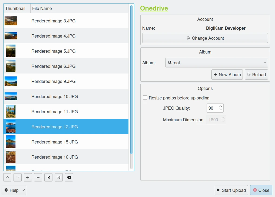Expand the Help dropdown menu
Viewport: 275px width, 197px height.
tap(14, 190)
